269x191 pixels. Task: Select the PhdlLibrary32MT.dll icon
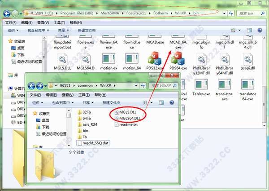(x=201, y=59)
